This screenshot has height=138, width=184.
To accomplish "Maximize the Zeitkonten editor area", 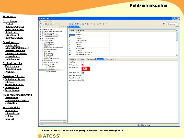I will coord(178,27).
